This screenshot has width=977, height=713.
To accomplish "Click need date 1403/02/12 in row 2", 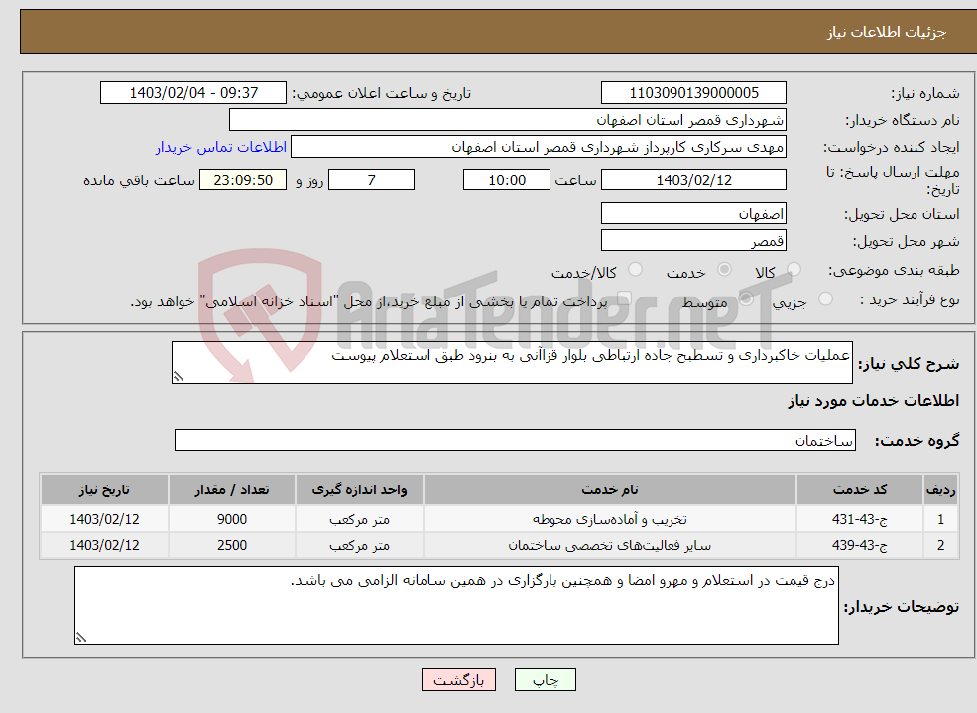I will pos(104,545).
